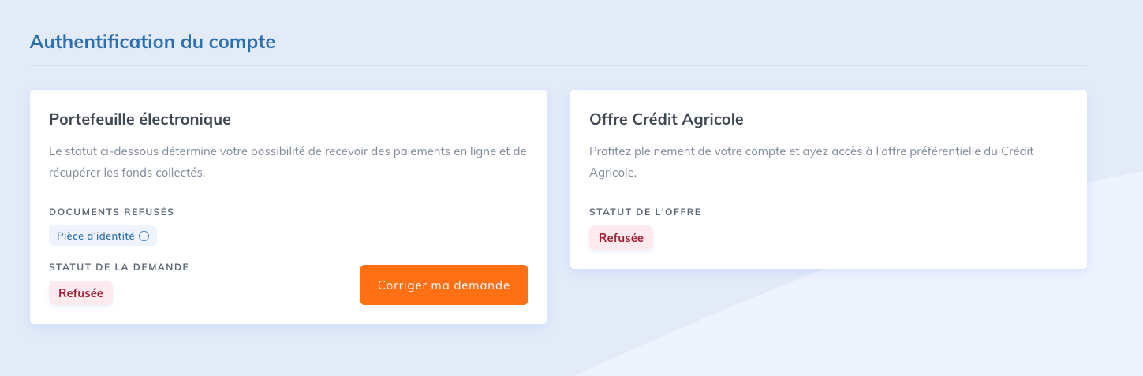Image resolution: width=1143 pixels, height=376 pixels.
Task: Select the Offre Crédit Agricole card title
Action: (667, 119)
